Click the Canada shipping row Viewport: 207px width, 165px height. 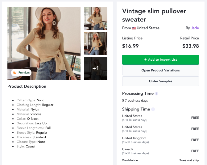[x=160, y=151]
